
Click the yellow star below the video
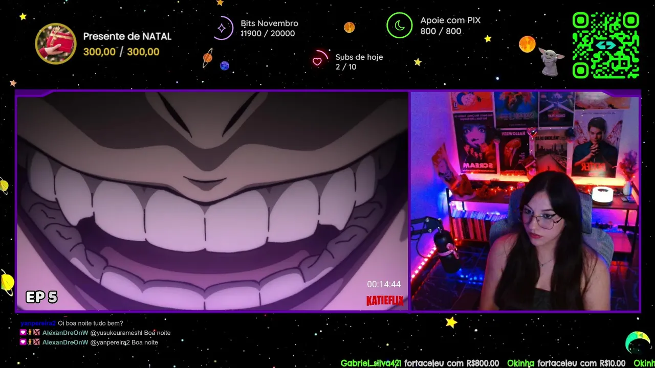tap(451, 322)
